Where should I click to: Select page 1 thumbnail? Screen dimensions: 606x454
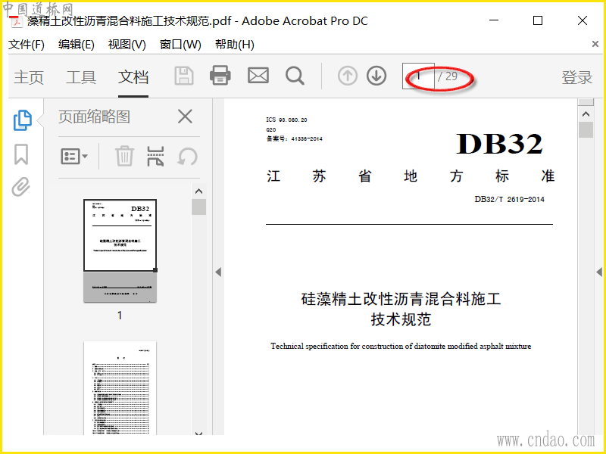(120, 250)
